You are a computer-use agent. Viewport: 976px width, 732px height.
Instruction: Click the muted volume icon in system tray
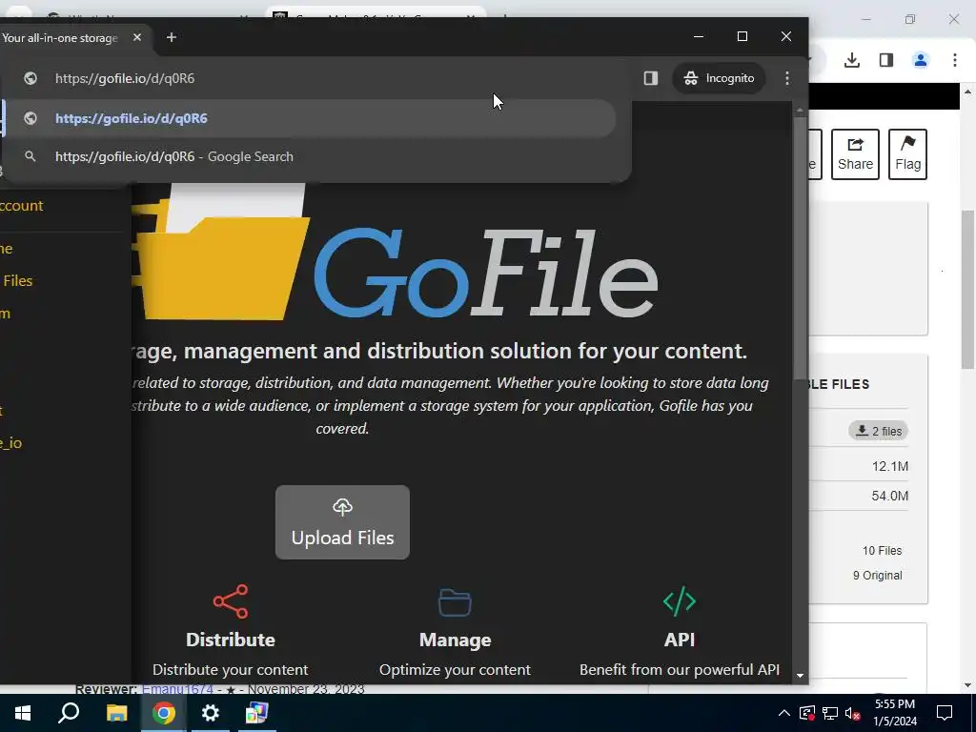pyautogui.click(x=853, y=713)
